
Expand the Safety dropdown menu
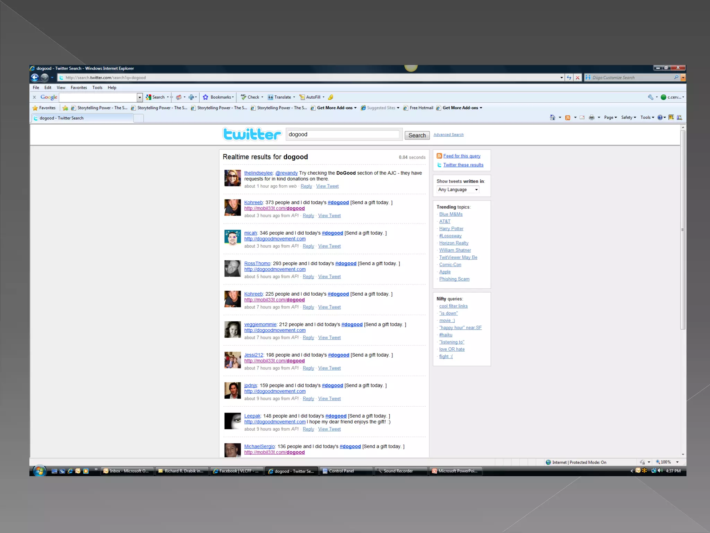tap(628, 118)
